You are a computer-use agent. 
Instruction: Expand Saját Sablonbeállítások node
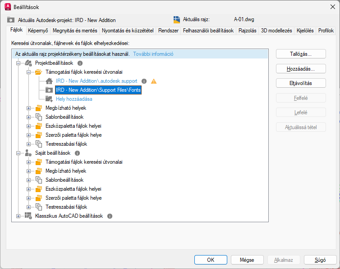pyautogui.click(x=28, y=180)
